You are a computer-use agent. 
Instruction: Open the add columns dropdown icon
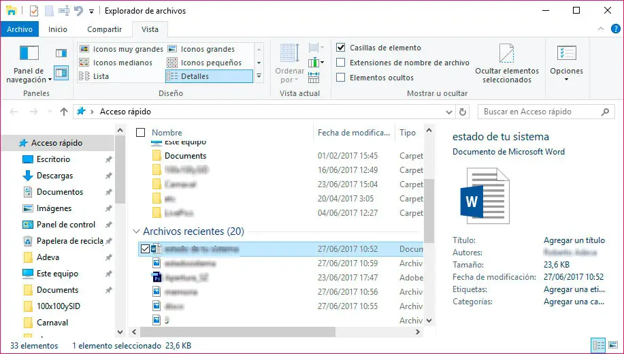tap(316, 63)
